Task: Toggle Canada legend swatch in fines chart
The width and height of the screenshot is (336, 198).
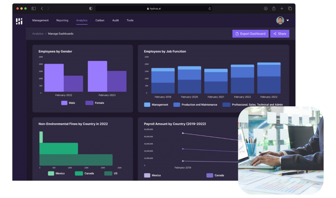Action: pyautogui.click(x=79, y=173)
